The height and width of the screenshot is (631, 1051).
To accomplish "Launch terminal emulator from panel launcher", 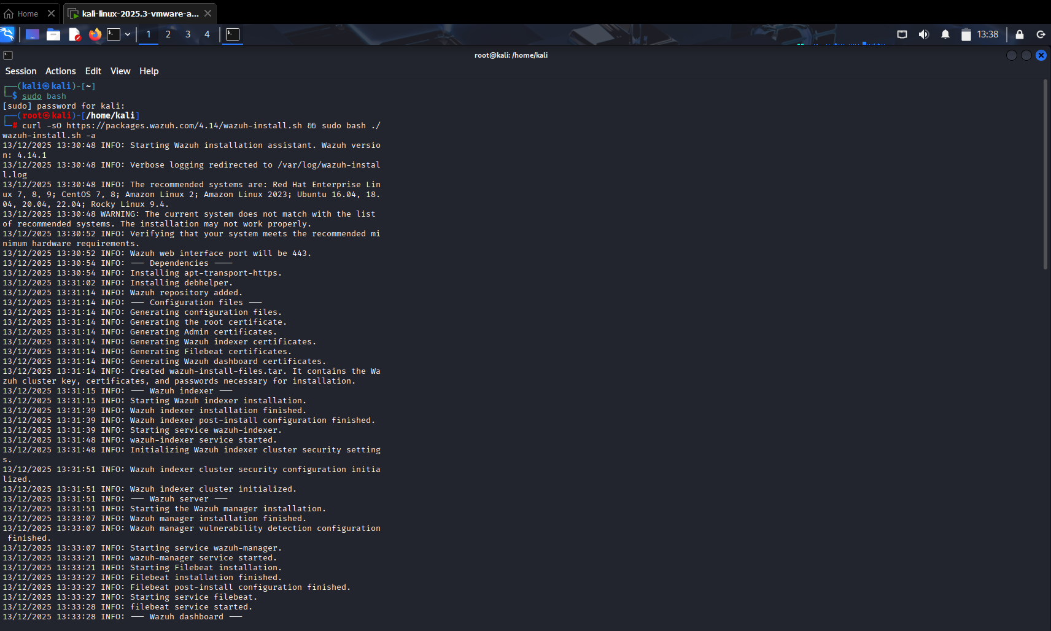I will [114, 34].
